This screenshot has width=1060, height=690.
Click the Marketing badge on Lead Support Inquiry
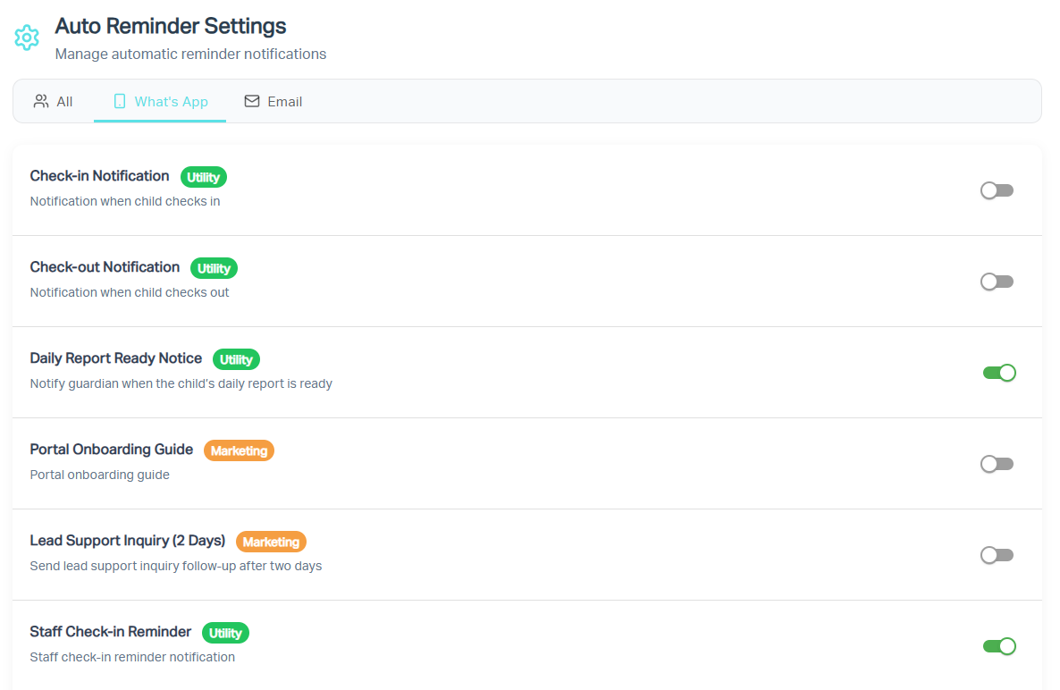(x=271, y=542)
